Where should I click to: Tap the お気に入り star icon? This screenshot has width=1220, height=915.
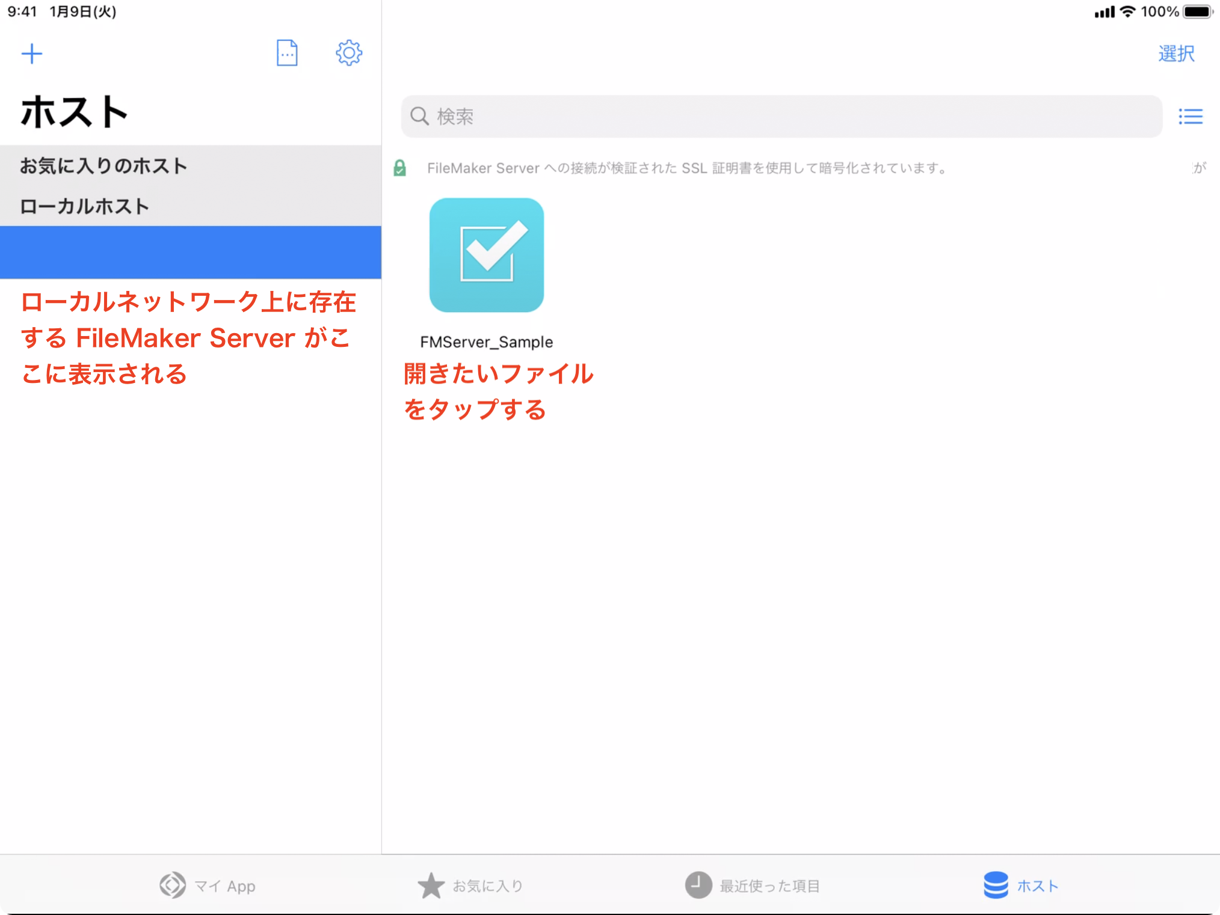[431, 885]
